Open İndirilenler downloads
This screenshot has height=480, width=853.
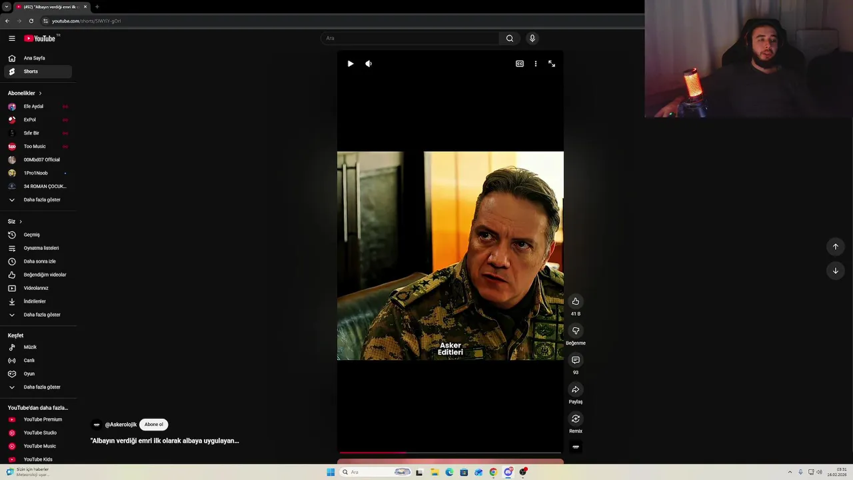point(38,301)
